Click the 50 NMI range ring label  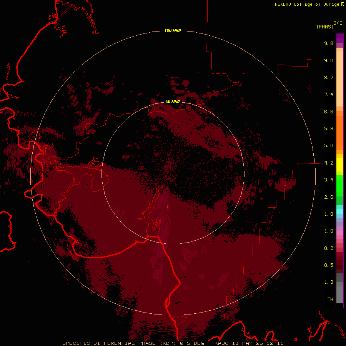[x=173, y=101]
